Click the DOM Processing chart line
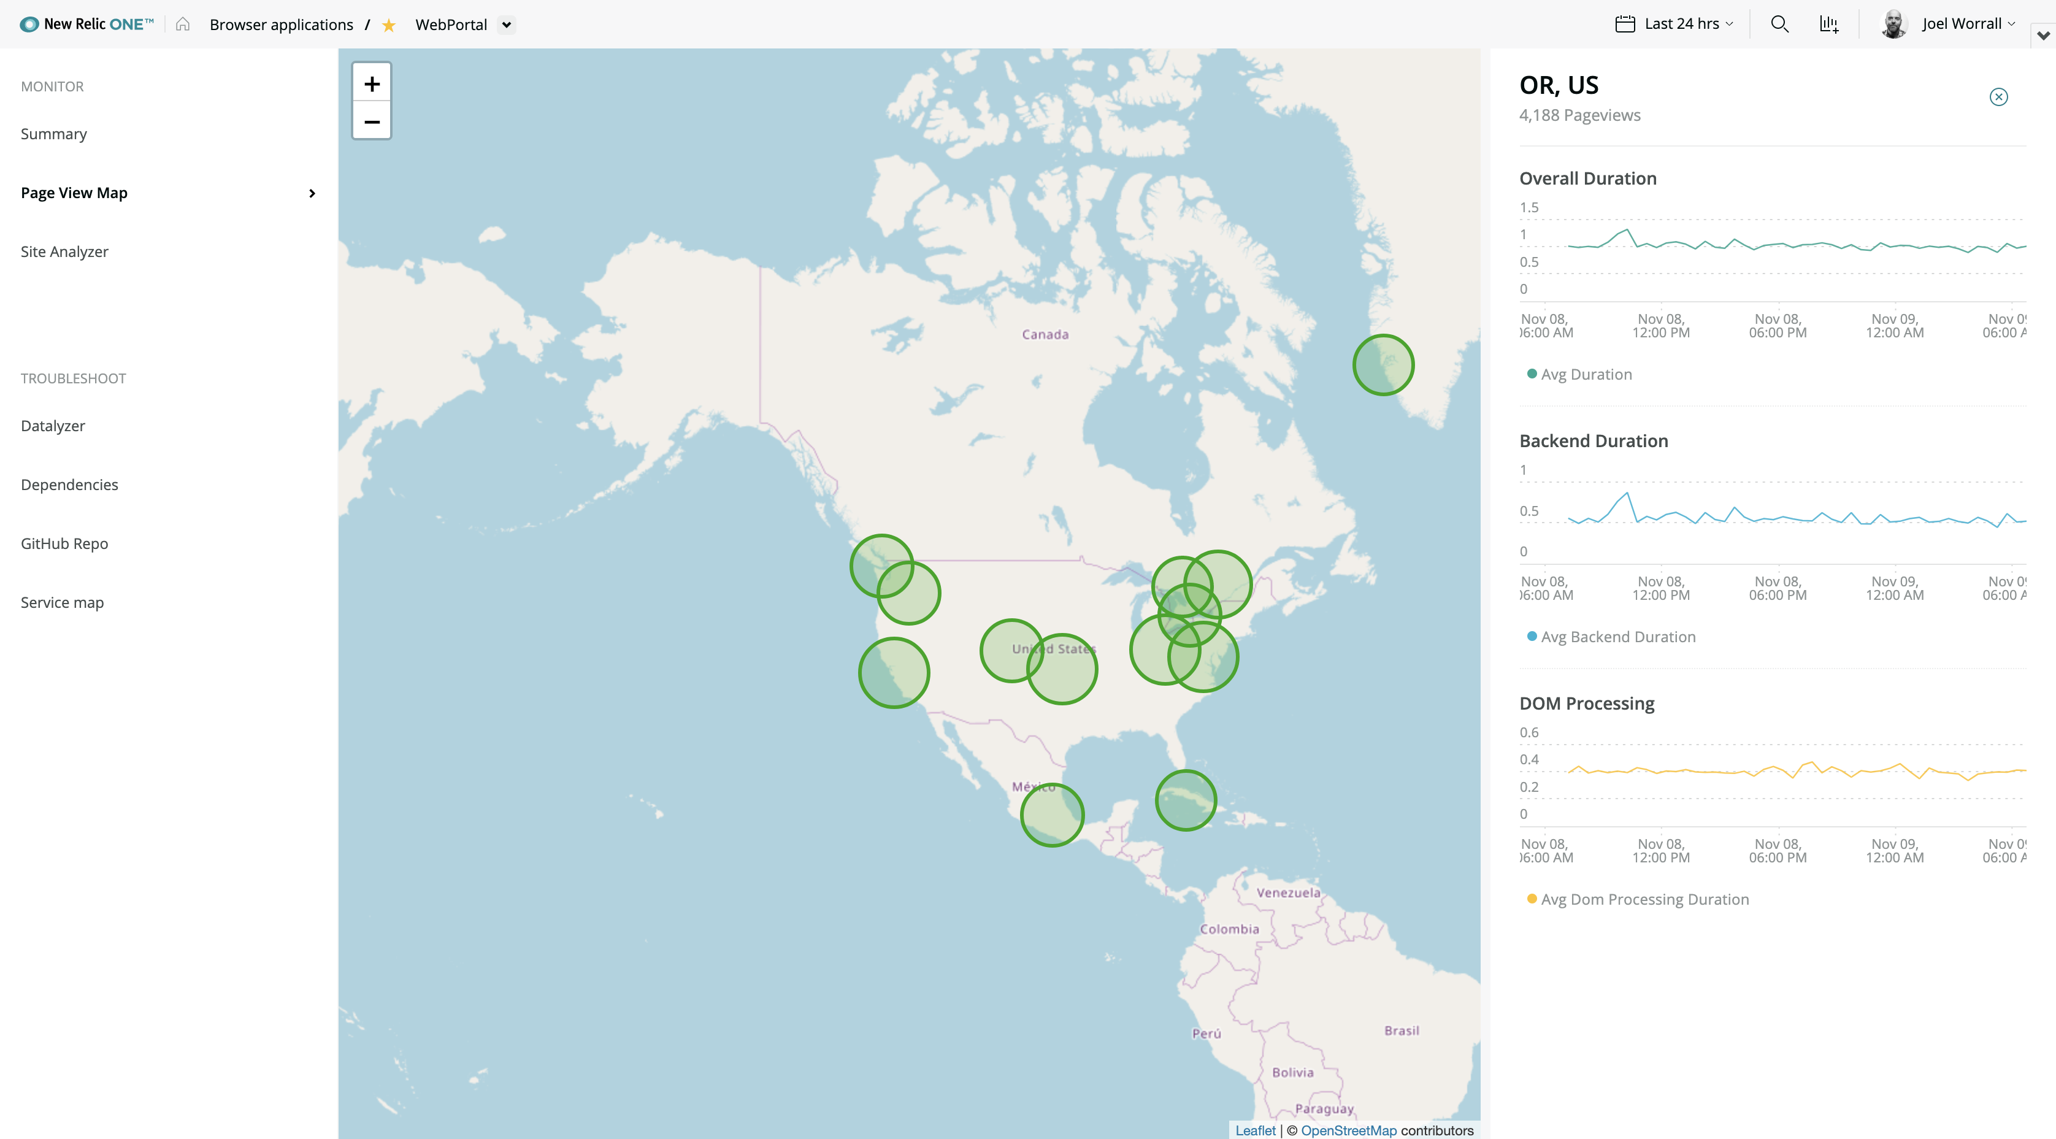This screenshot has height=1139, width=2056. pos(1797,771)
